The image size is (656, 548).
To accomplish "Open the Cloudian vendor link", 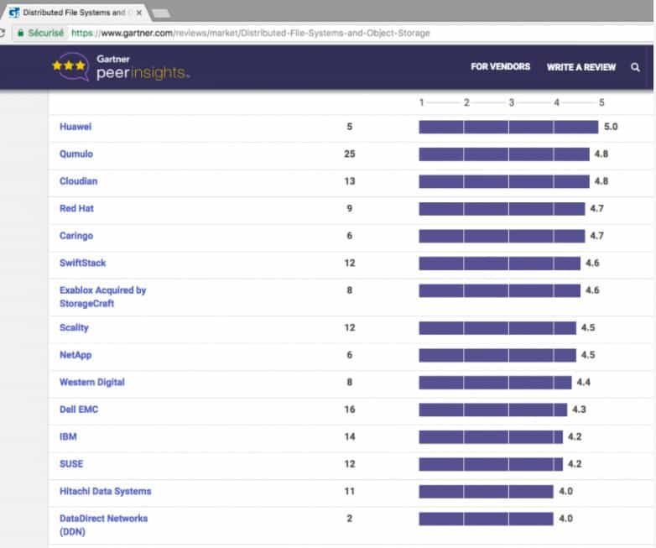I will tap(78, 181).
